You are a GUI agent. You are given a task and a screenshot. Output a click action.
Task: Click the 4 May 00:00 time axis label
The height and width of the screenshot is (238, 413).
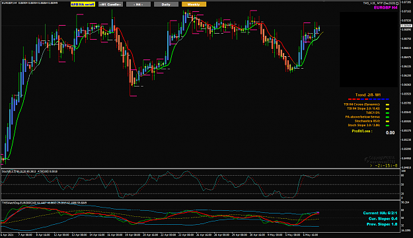[276, 235]
